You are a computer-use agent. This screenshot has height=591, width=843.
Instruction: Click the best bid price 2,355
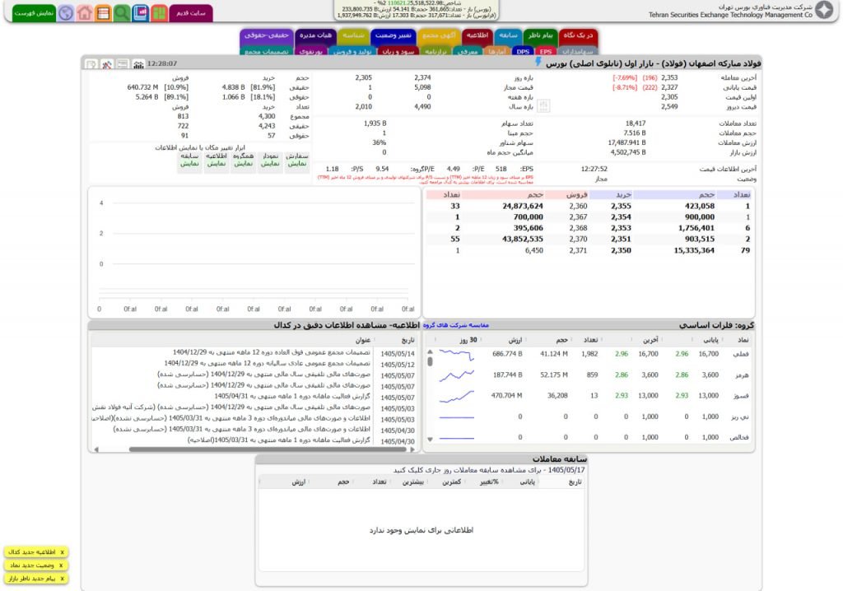[621, 206]
